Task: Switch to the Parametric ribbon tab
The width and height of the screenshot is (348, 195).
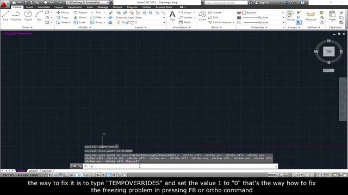Action: (x=75, y=7)
